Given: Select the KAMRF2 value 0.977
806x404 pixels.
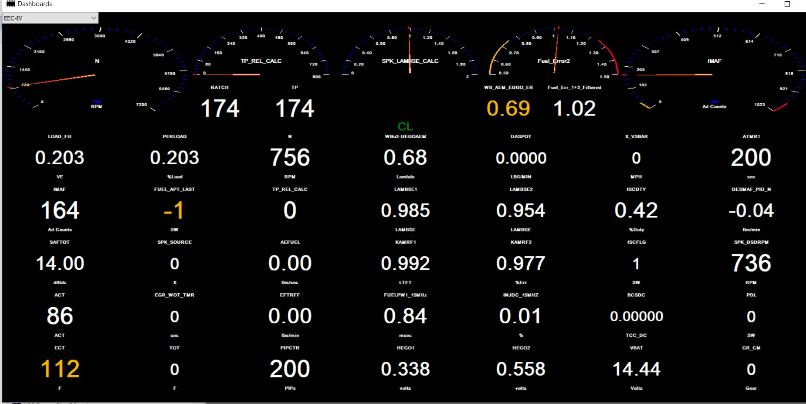Looking at the screenshot, I should 521,264.
